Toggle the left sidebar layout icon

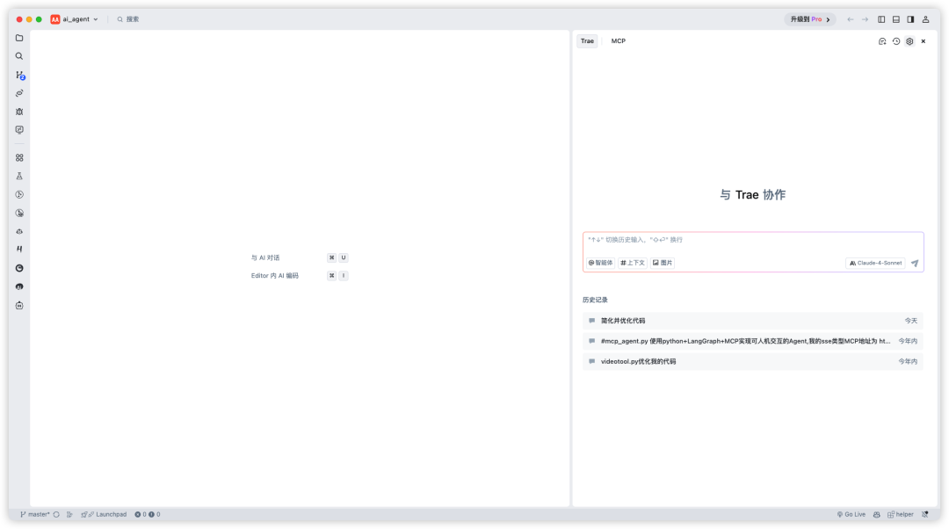[881, 19]
